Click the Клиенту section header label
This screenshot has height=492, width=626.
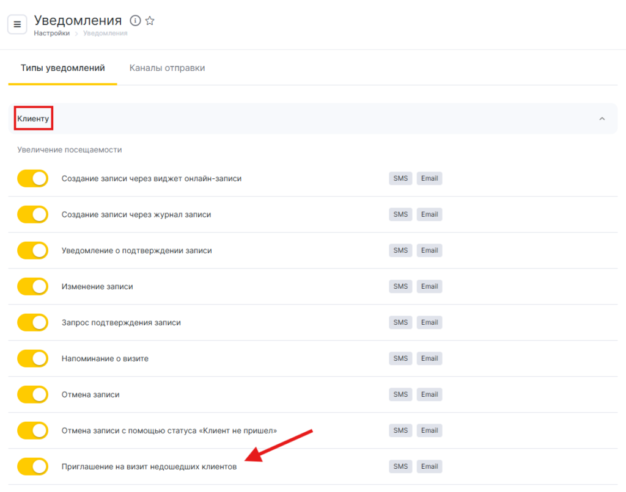click(33, 118)
